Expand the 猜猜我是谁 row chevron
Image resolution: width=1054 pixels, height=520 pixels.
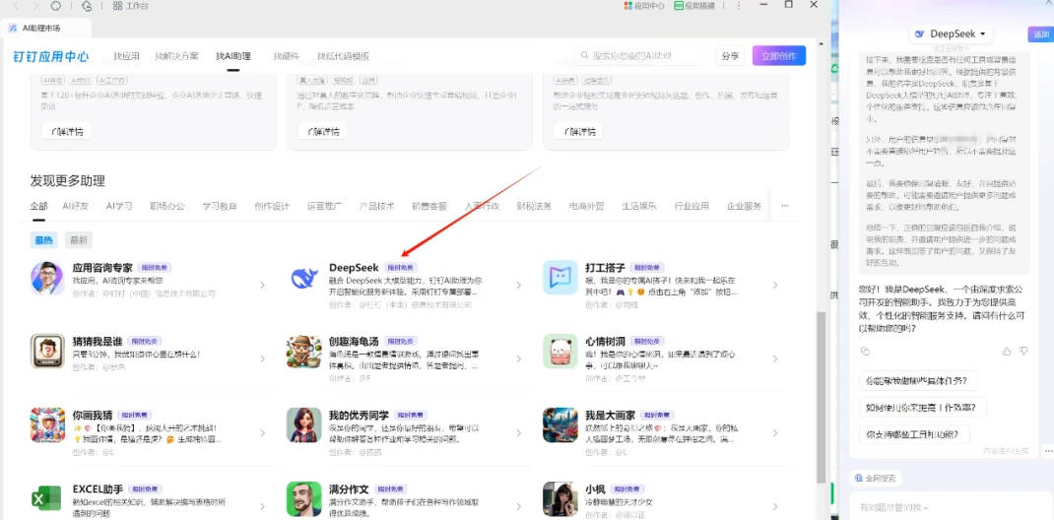(x=262, y=358)
